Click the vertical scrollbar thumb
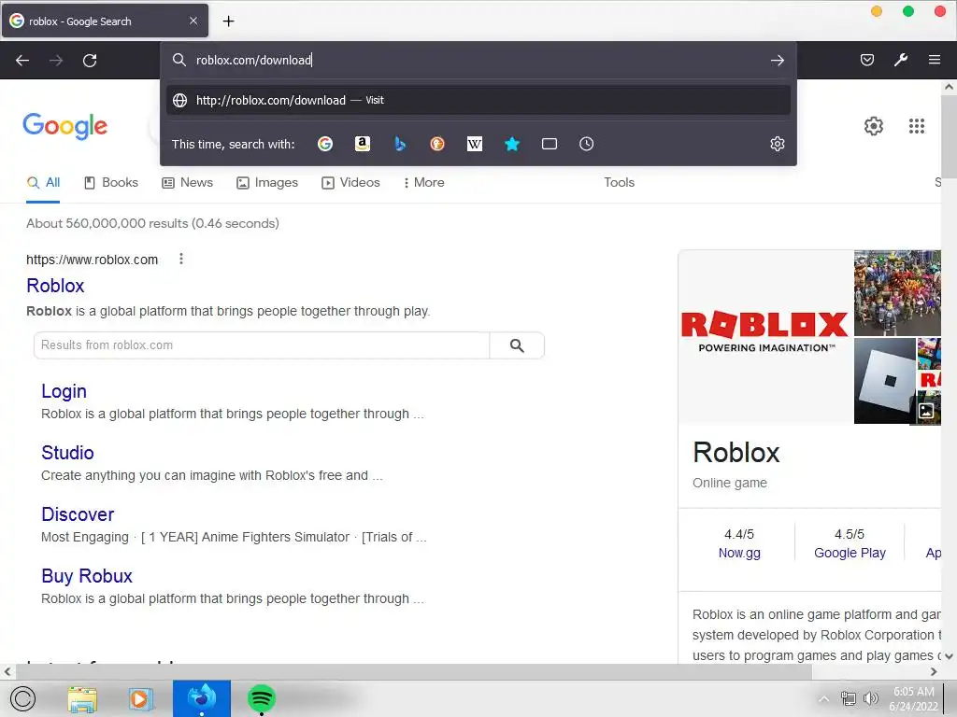 pyautogui.click(x=949, y=134)
